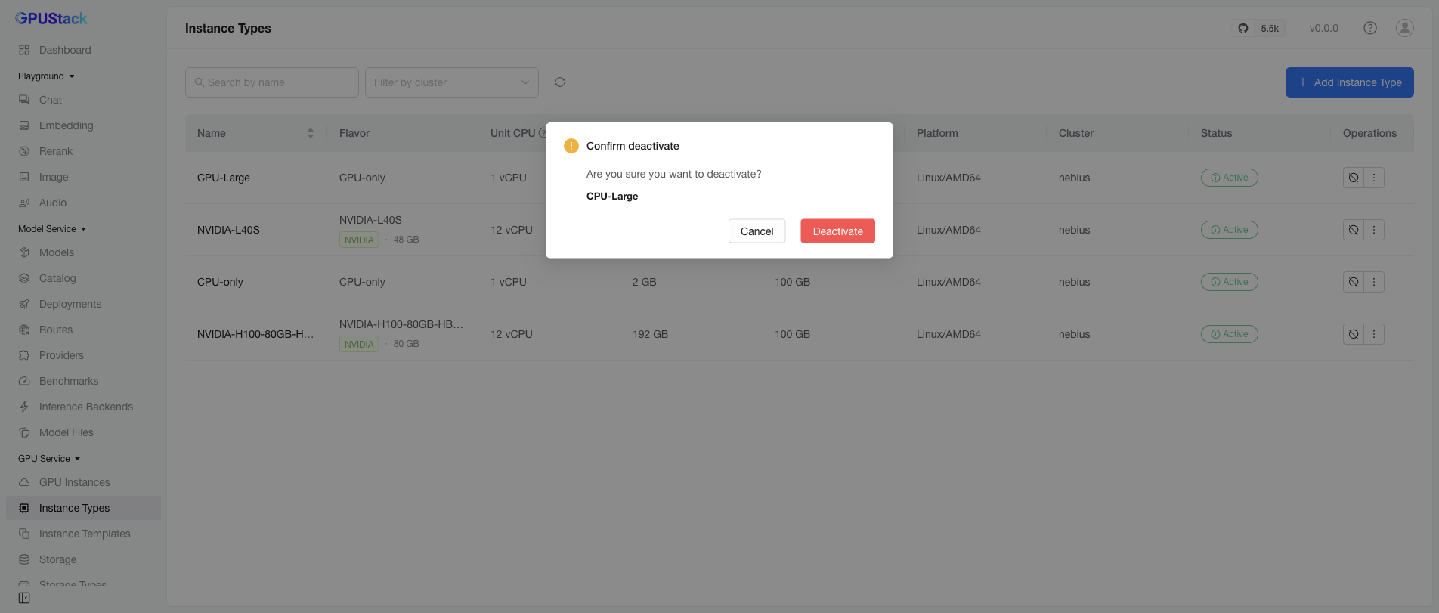Open more actions menu for CPU-only row

click(x=1374, y=282)
